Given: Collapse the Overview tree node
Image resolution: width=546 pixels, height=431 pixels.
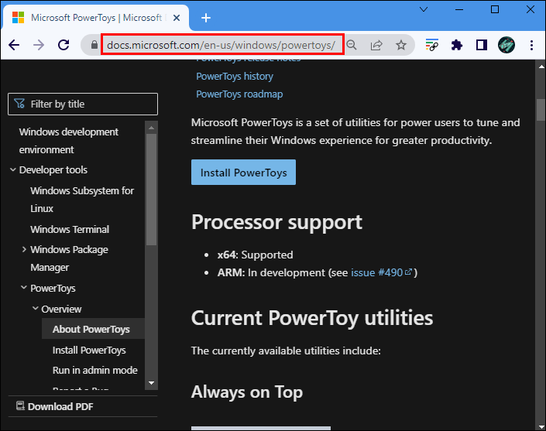Looking at the screenshot, I should [x=35, y=310].
